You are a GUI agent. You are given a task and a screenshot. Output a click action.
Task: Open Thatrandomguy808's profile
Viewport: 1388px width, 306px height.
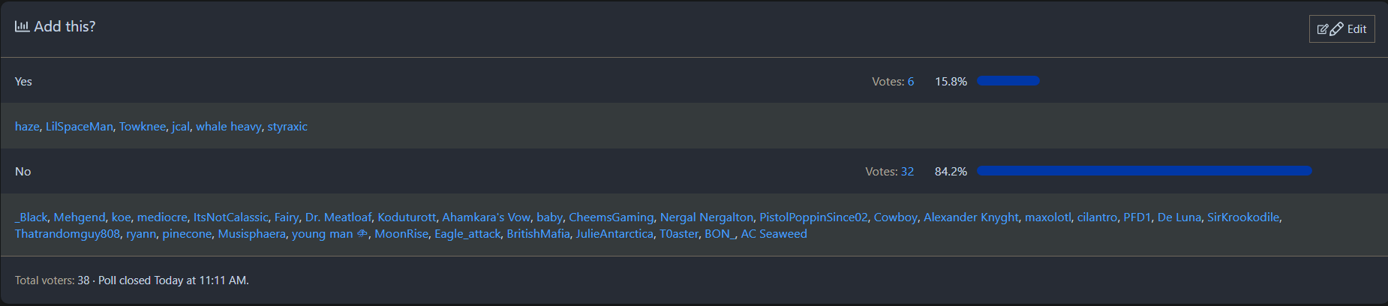[68, 234]
